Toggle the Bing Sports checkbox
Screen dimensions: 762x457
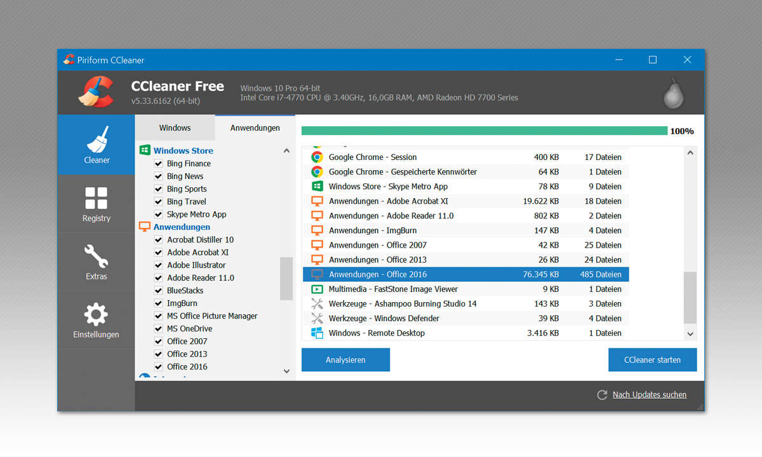click(159, 189)
